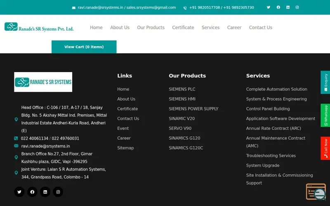Click the Ranade's SR Systems header logo
The image size is (330, 206).
[x=39, y=27]
